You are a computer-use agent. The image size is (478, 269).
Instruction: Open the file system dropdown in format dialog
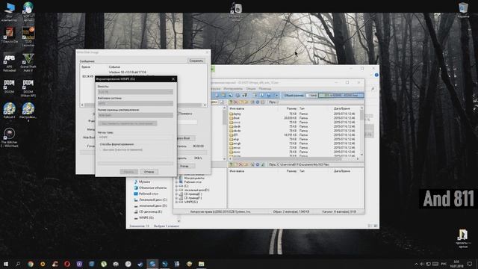135,103
